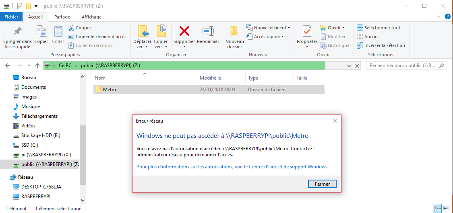Stop loading with address bar X
Image resolution: width=453 pixels, height=213 pixels.
pos(358,66)
